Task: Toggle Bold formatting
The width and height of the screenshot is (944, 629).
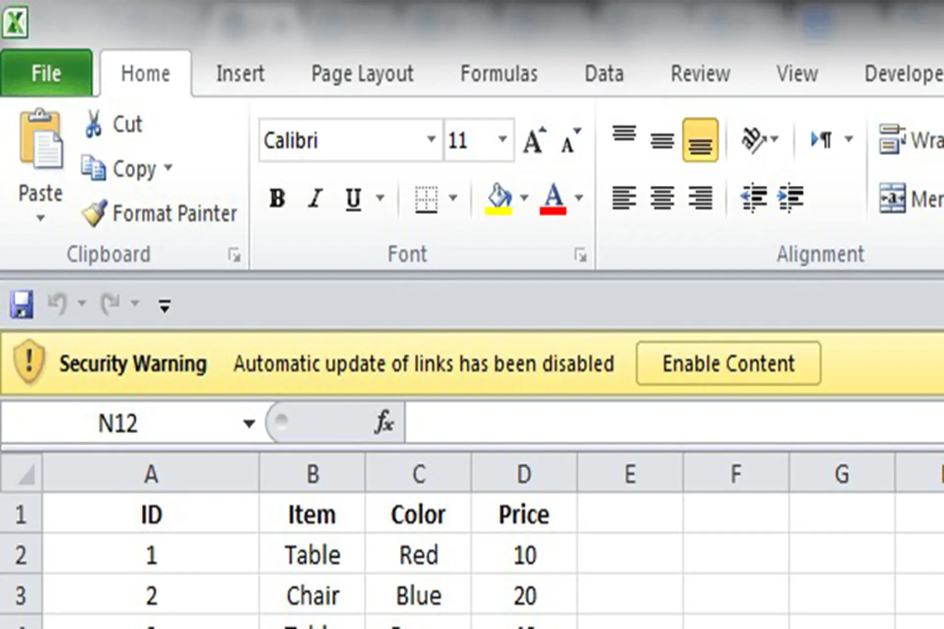Action: point(277,198)
